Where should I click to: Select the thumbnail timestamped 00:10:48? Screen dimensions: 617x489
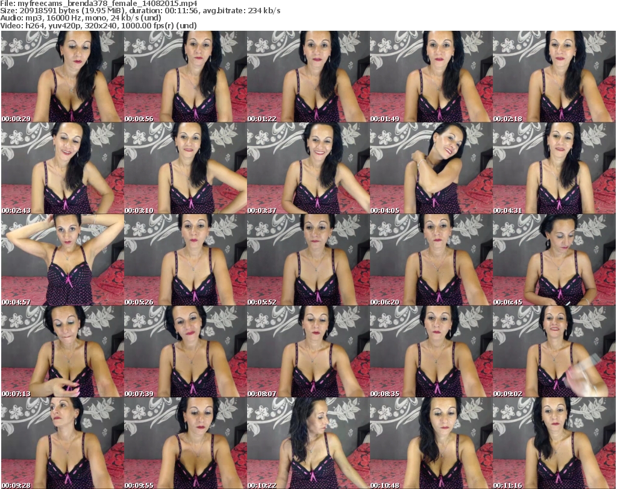[431, 443]
